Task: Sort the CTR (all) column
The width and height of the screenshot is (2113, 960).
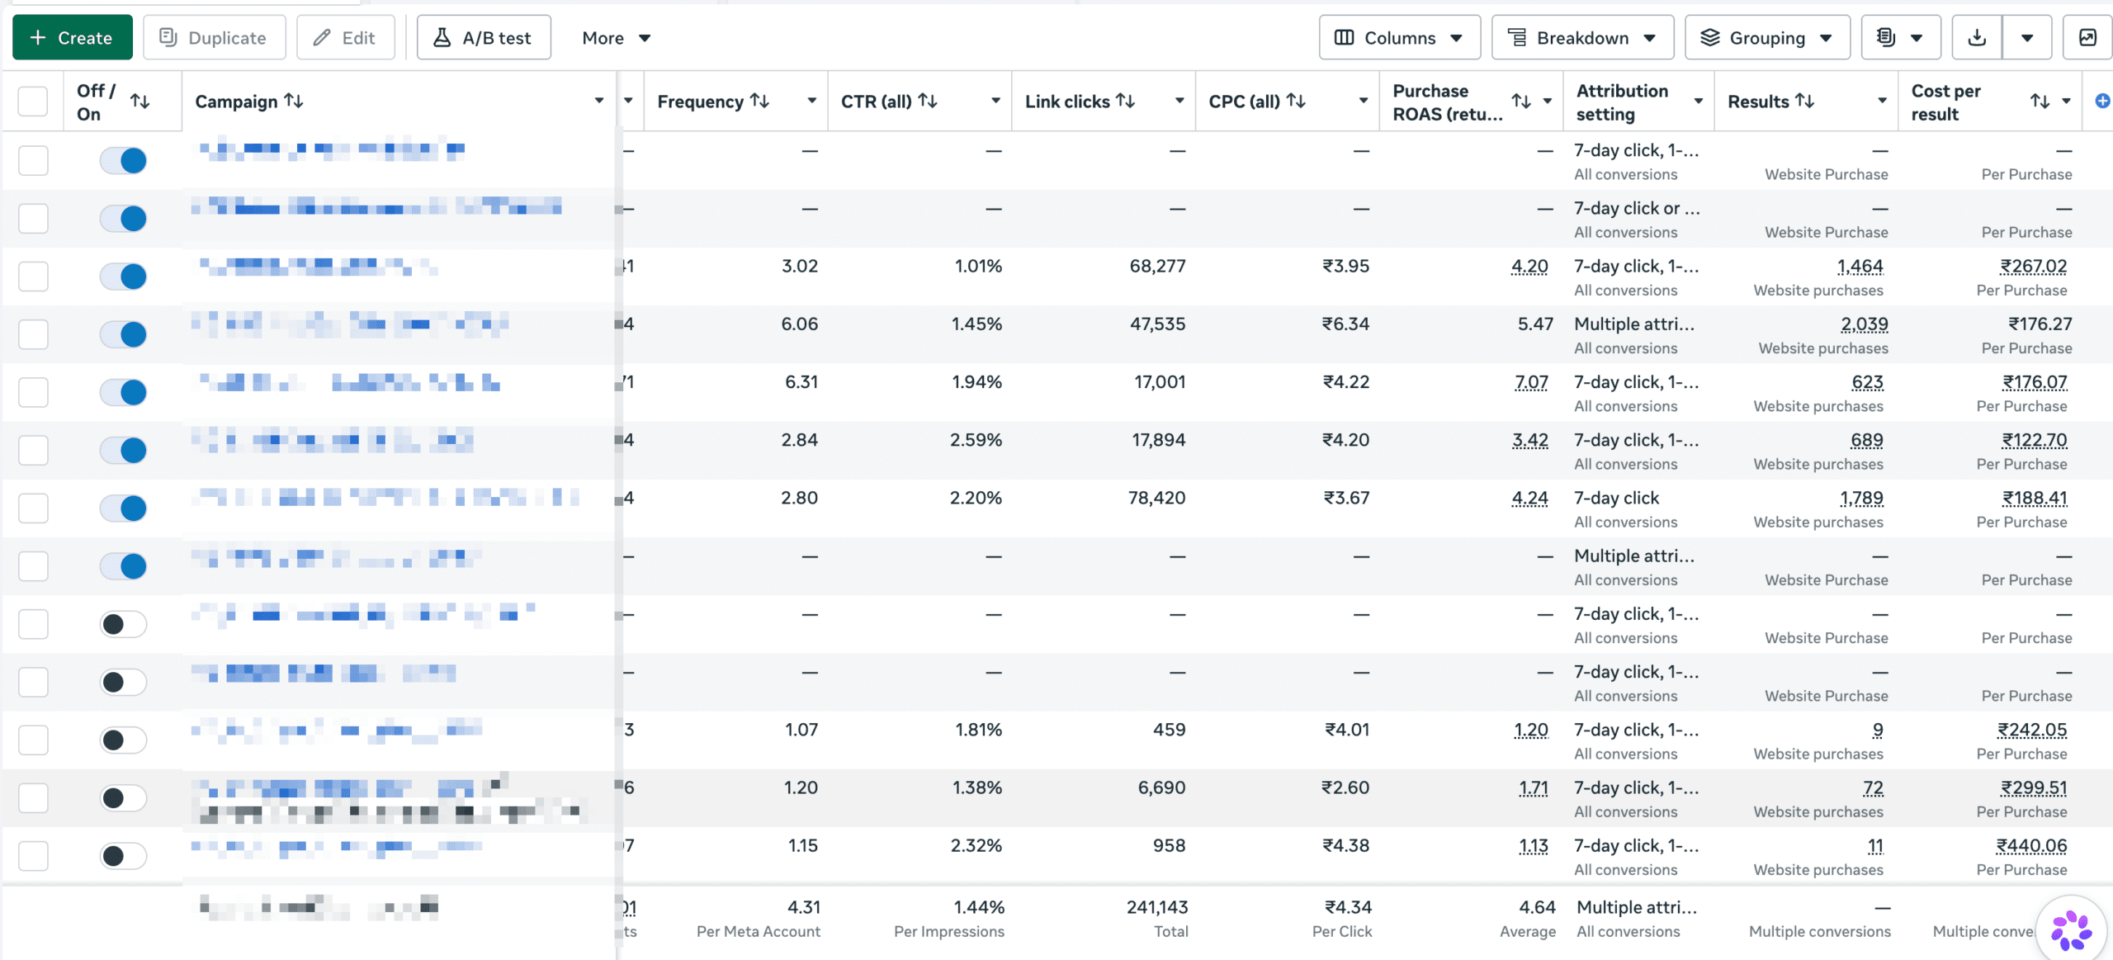Action: pos(928,101)
